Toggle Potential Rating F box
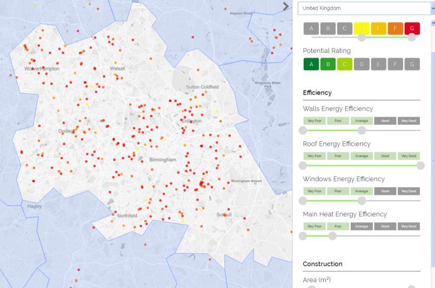Image resolution: width=435 pixels, height=288 pixels. (x=395, y=64)
